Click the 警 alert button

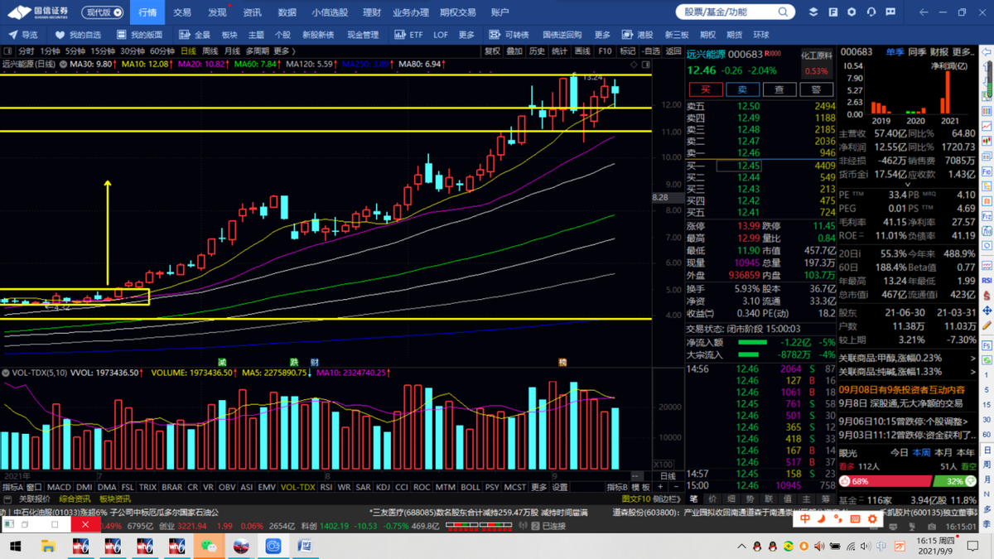[817, 89]
